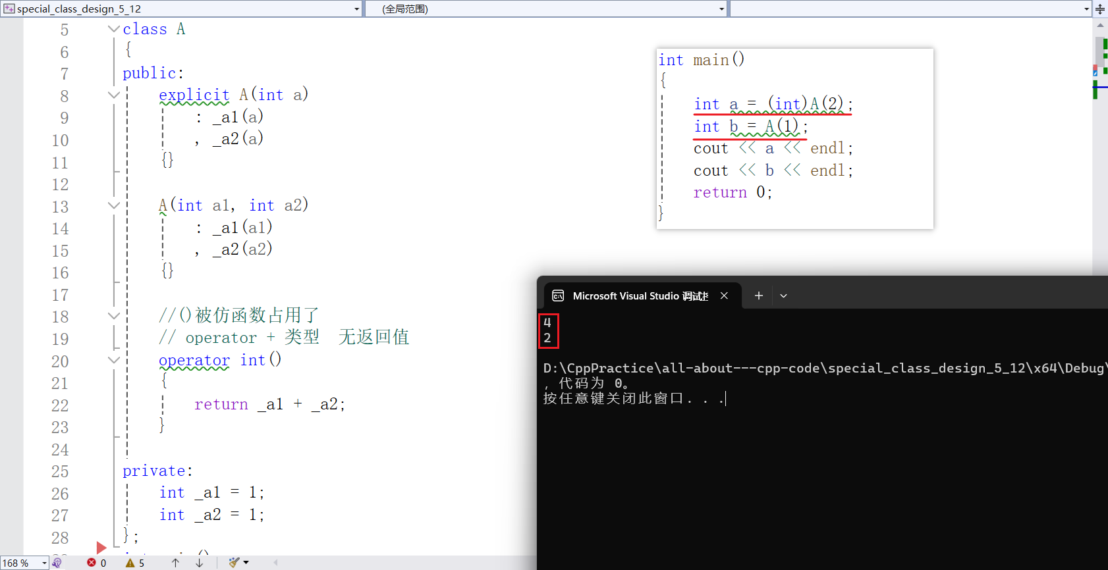Click the 'public:' access specifier

[x=153, y=73]
